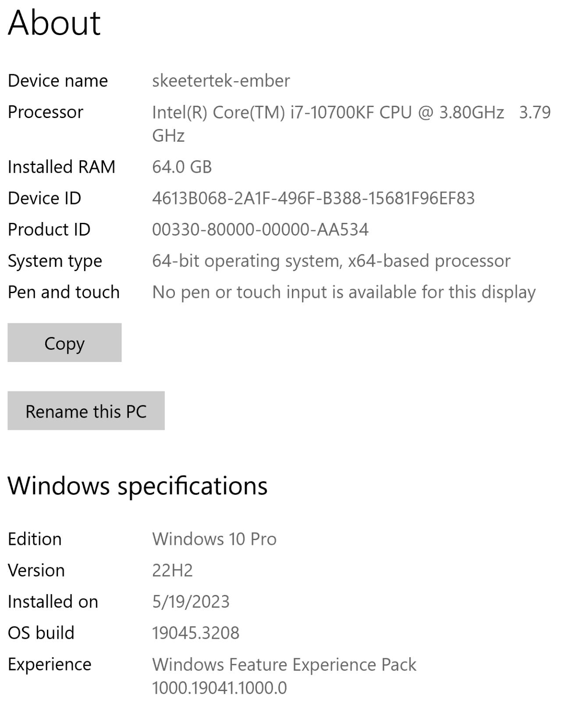
Task: Click the OS build label
Action: 42,633
